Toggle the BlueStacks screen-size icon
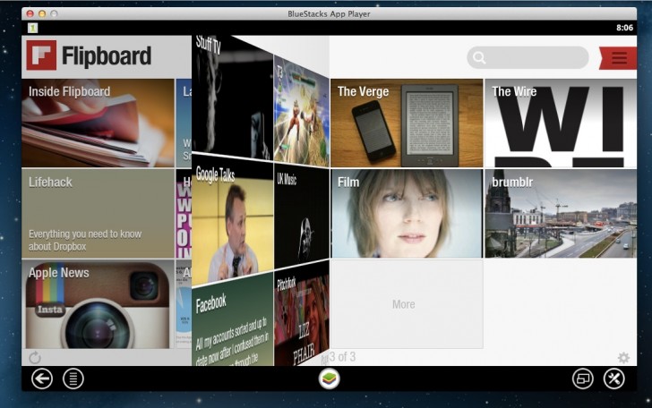The width and height of the screenshot is (652, 408). pos(582,378)
